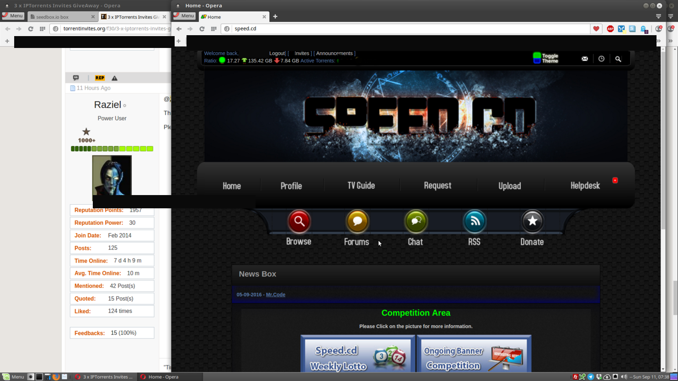Open Telegram from the system tray
This screenshot has height=381, width=678.
tap(591, 377)
